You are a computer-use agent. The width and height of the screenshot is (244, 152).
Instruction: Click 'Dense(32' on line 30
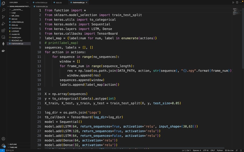(x=71, y=145)
